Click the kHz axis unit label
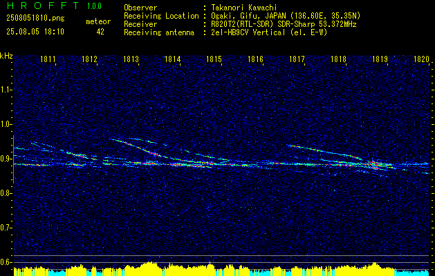The height and width of the screenshot is (276, 435). pos(6,56)
